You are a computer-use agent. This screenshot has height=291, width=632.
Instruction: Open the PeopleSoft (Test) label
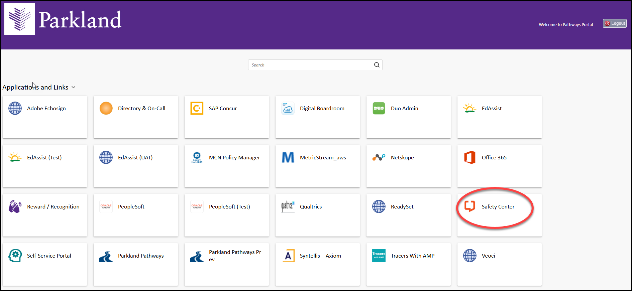[229, 206]
